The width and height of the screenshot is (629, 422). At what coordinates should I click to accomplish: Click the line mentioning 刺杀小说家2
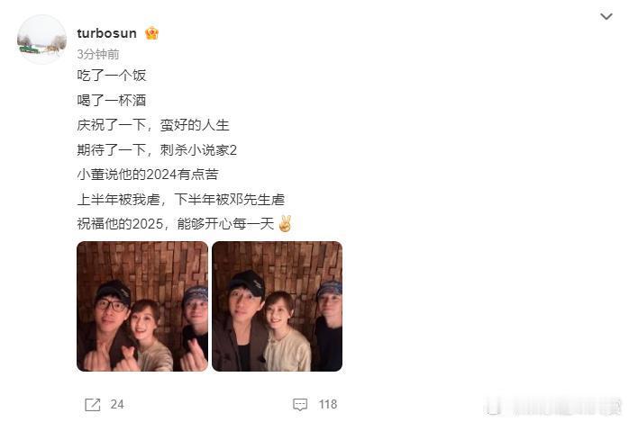coord(157,149)
